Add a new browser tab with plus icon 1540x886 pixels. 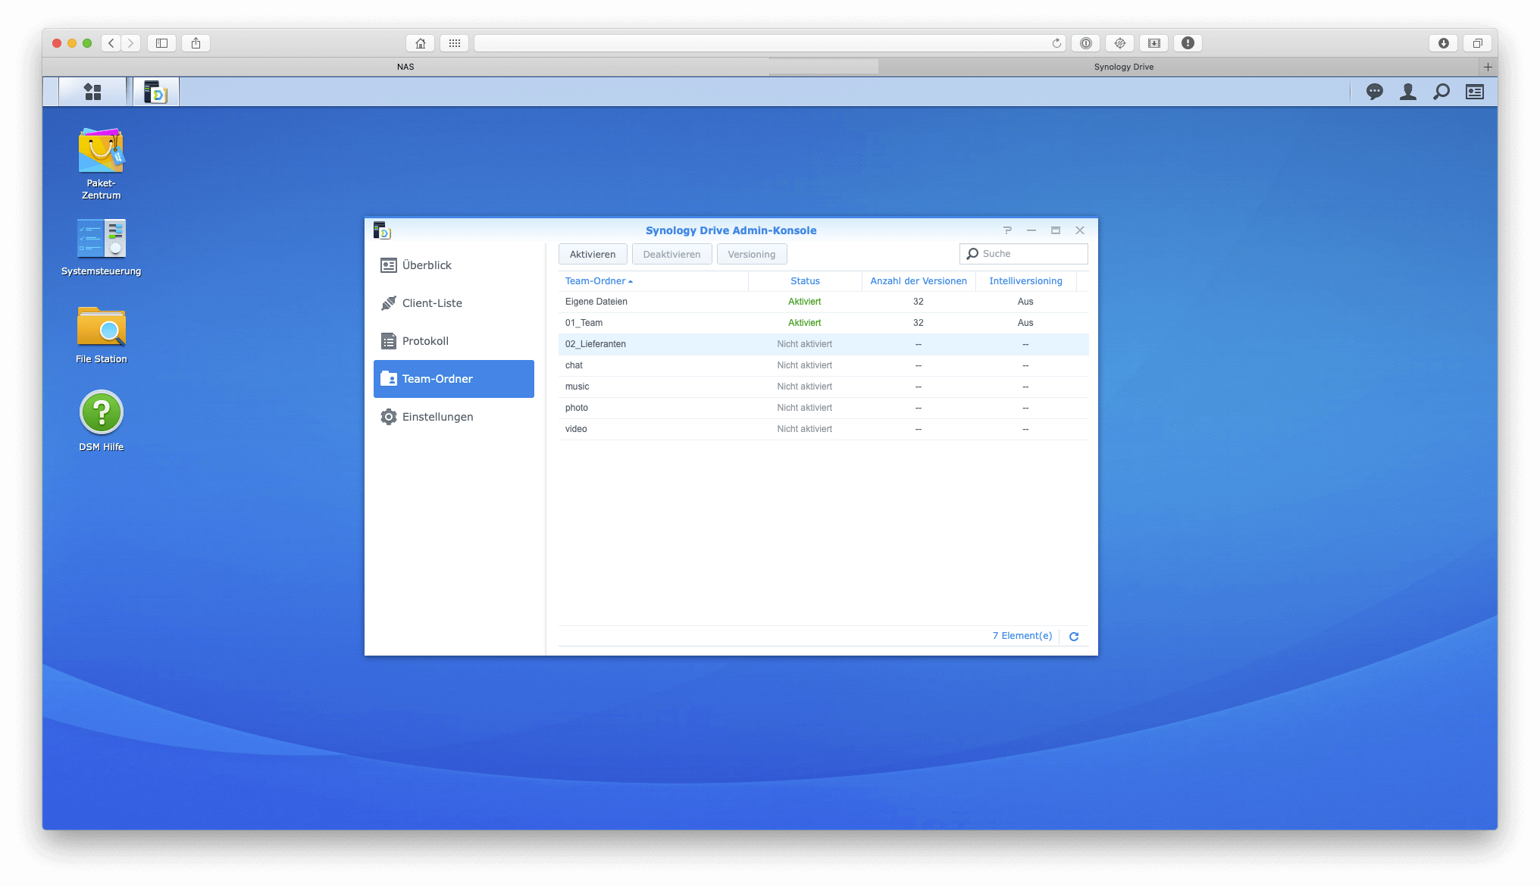(1488, 67)
